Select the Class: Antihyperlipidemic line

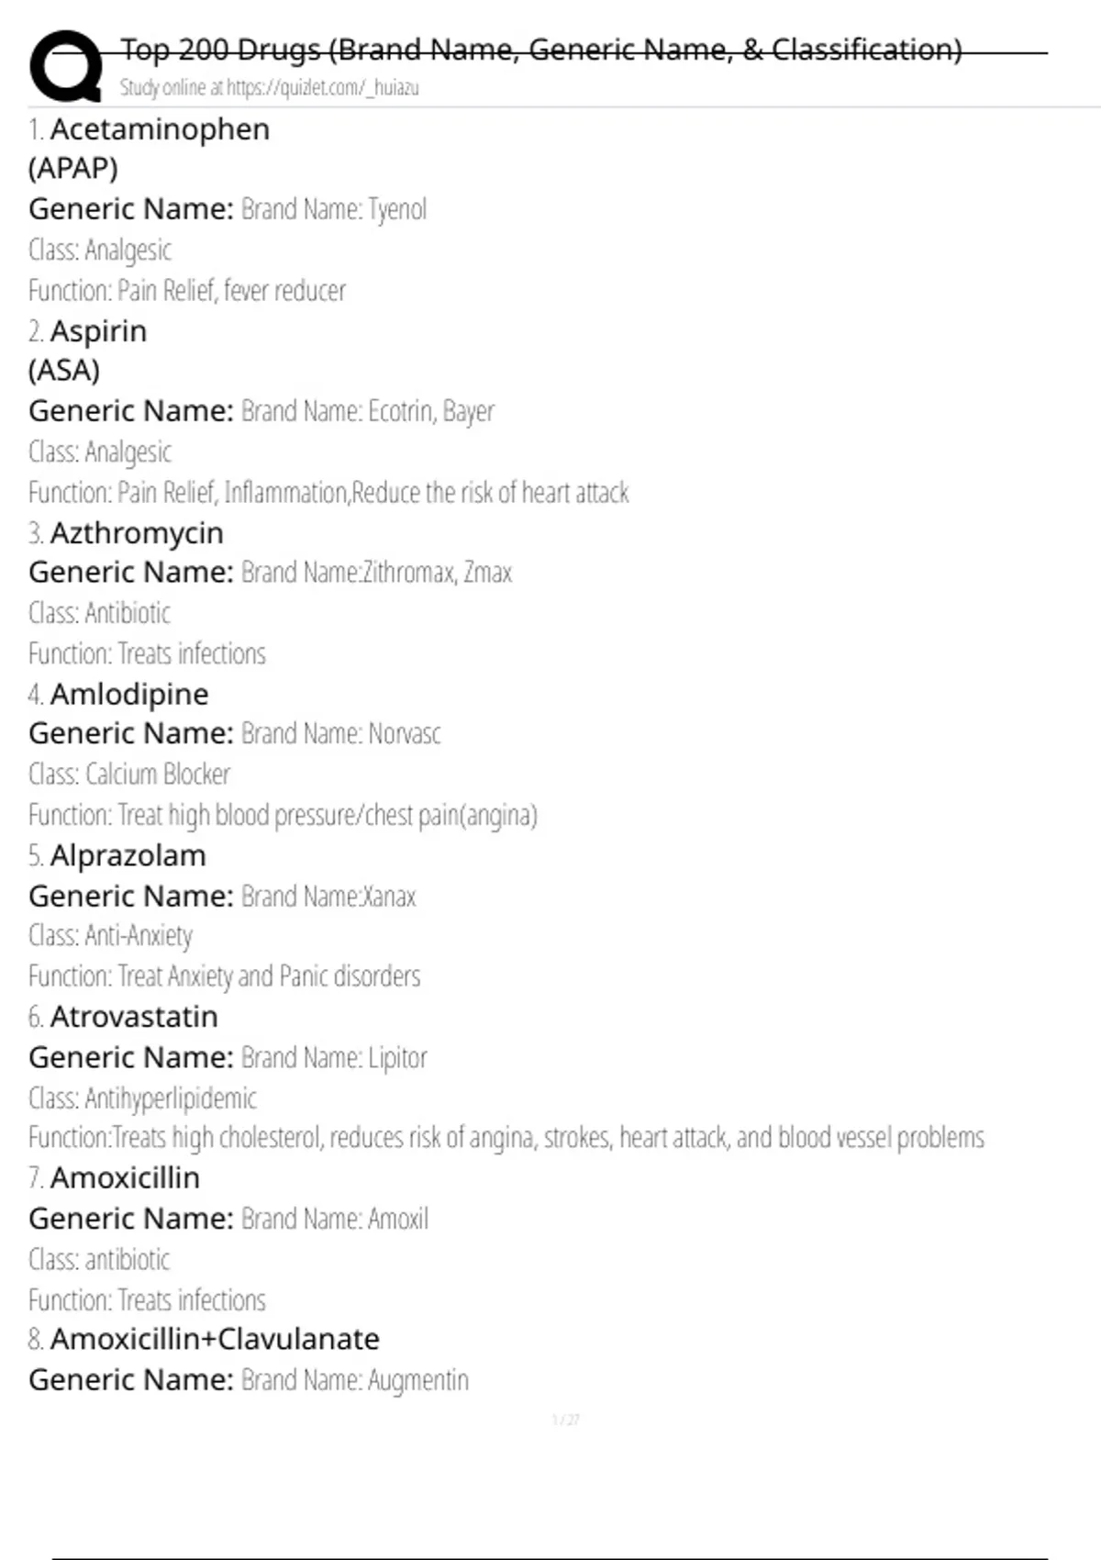click(142, 1098)
